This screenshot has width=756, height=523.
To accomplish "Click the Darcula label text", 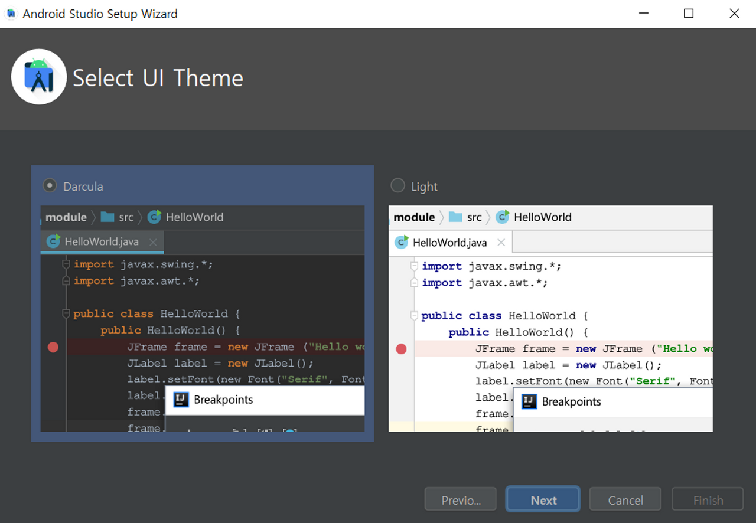I will click(x=83, y=187).
